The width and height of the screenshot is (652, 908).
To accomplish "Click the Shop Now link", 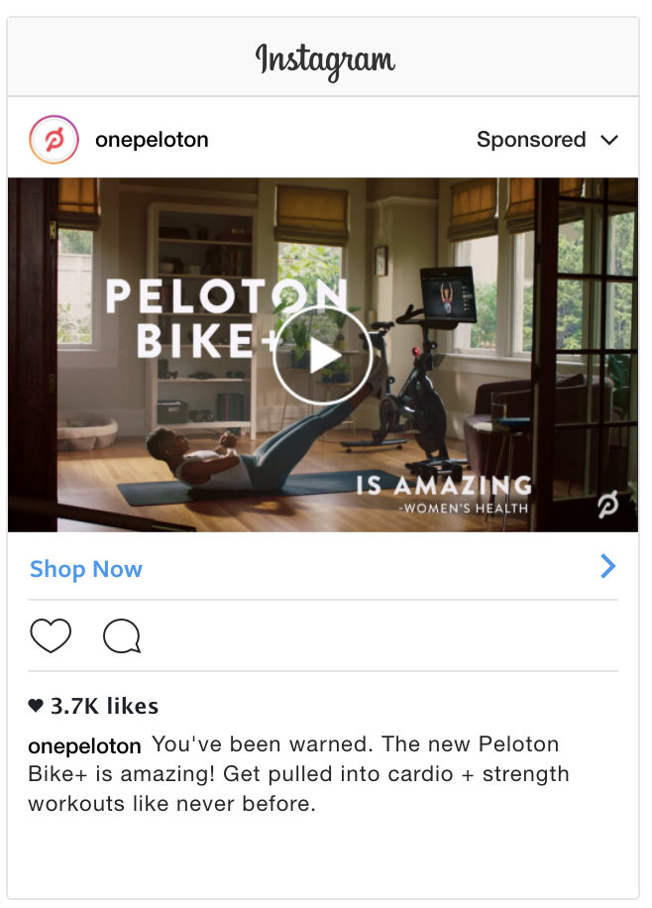I will point(85,569).
